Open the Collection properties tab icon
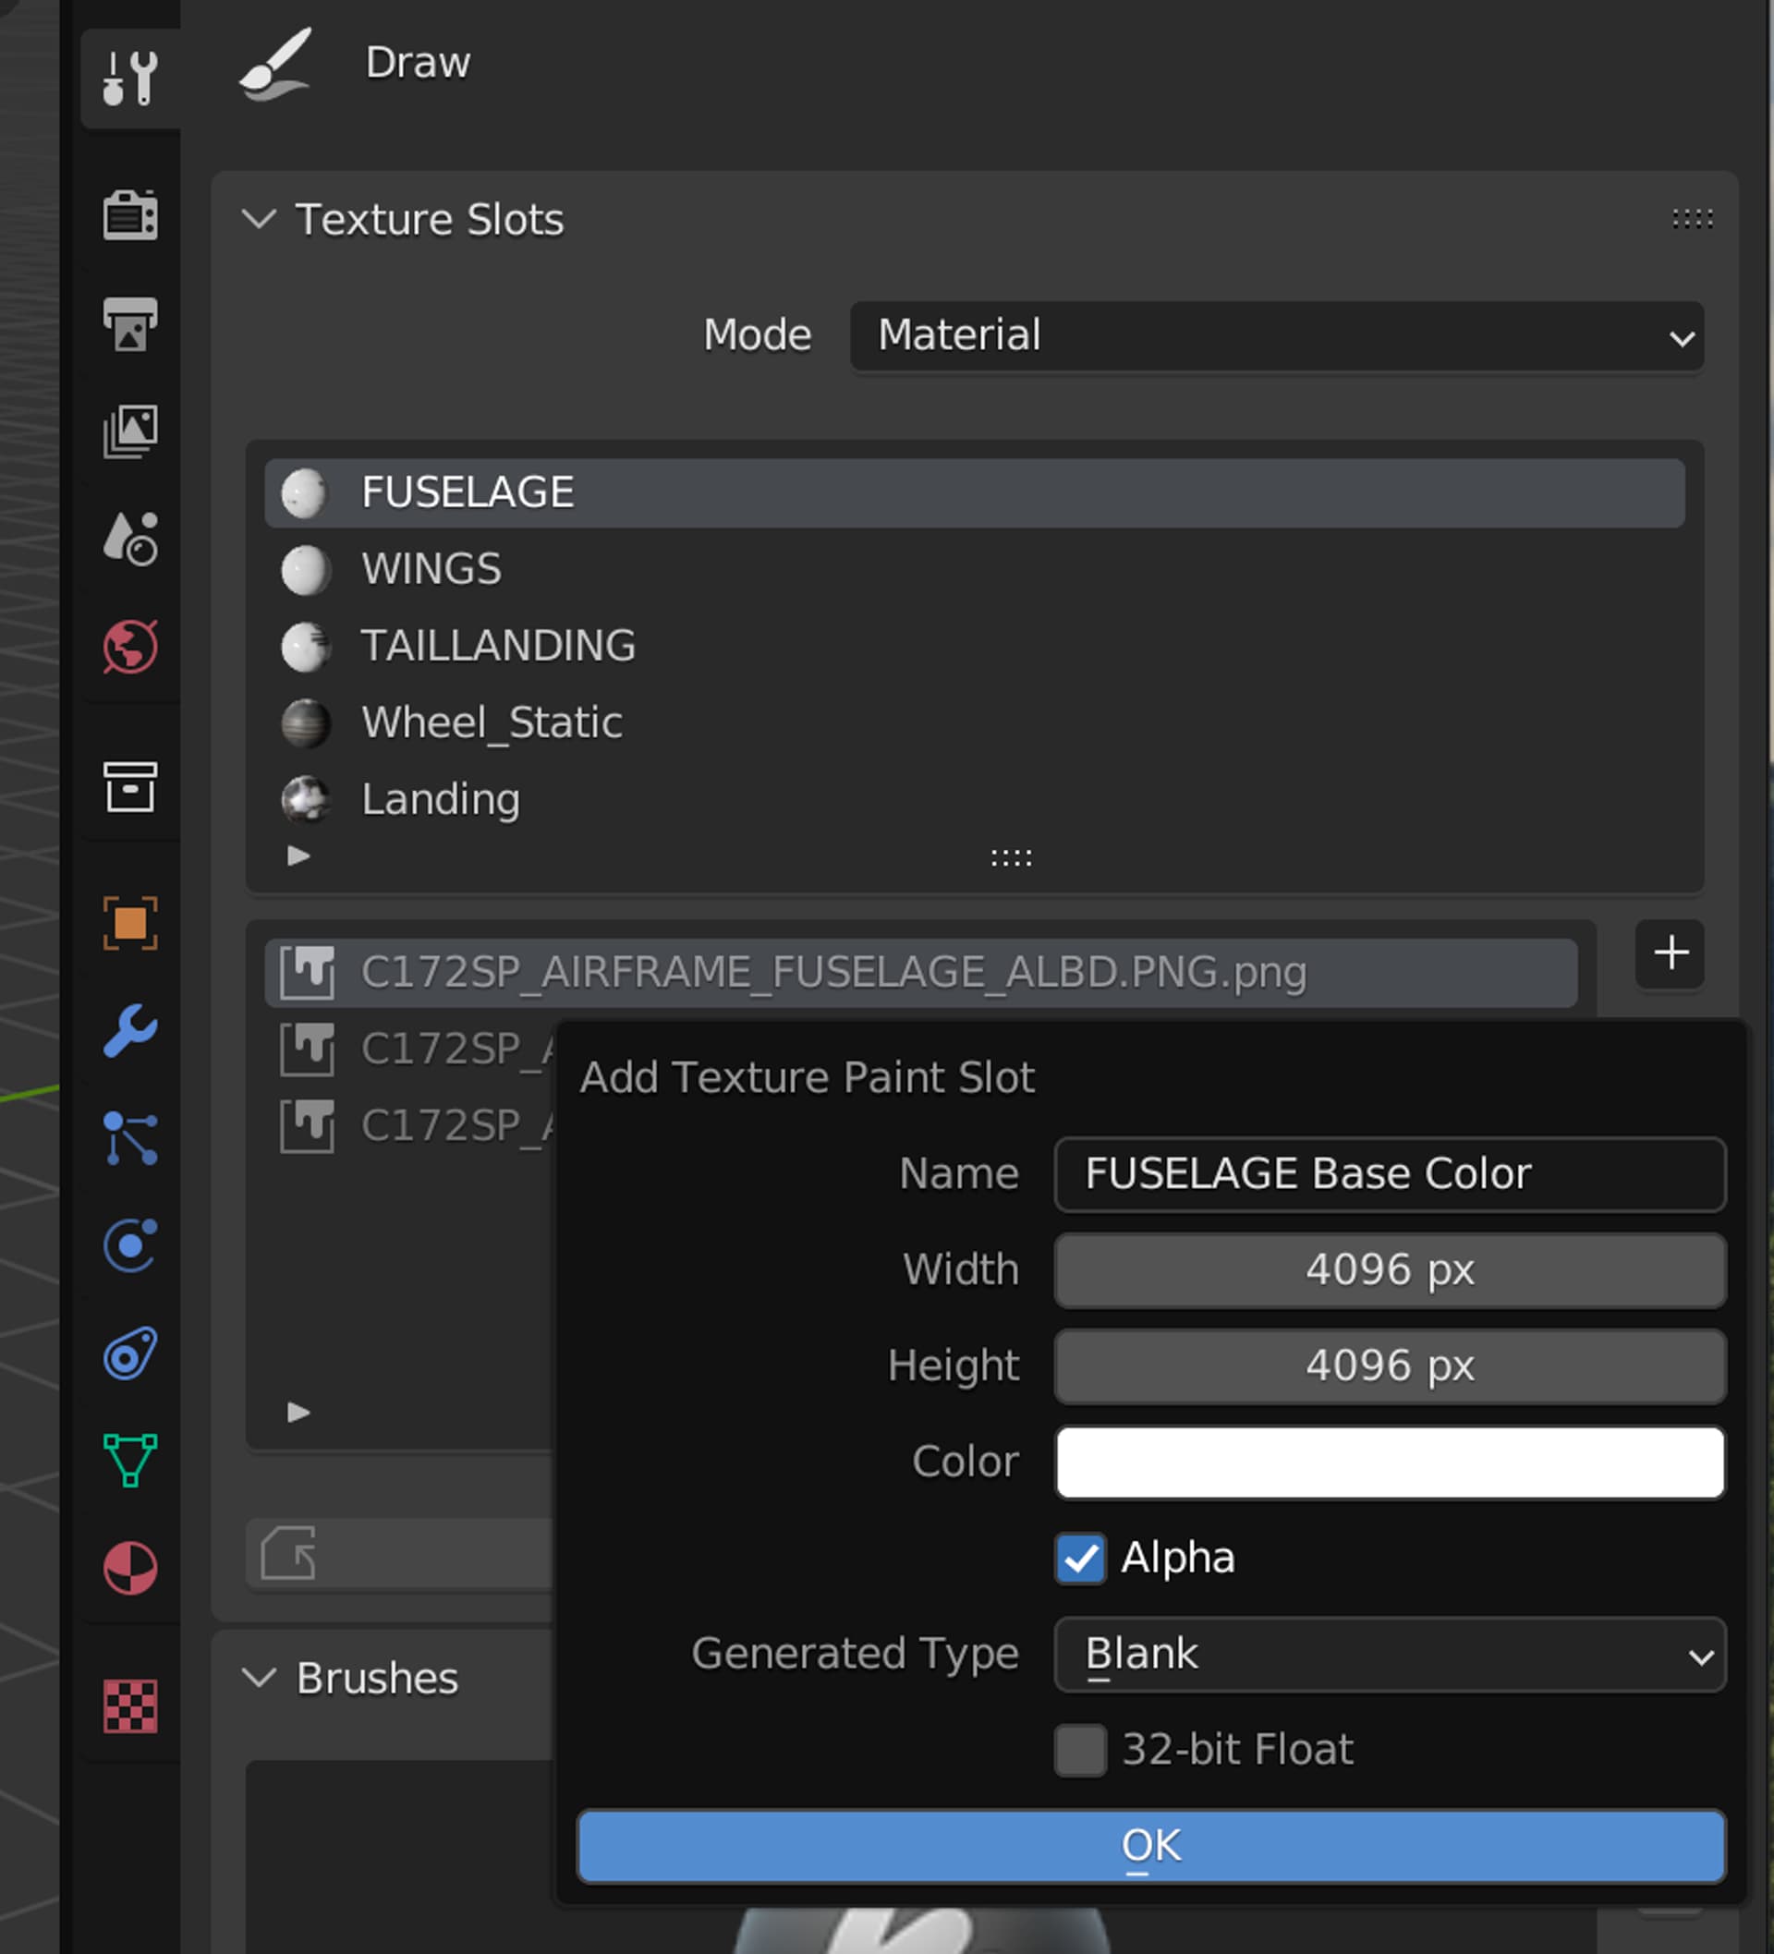The width and height of the screenshot is (1774, 1954). 130,786
